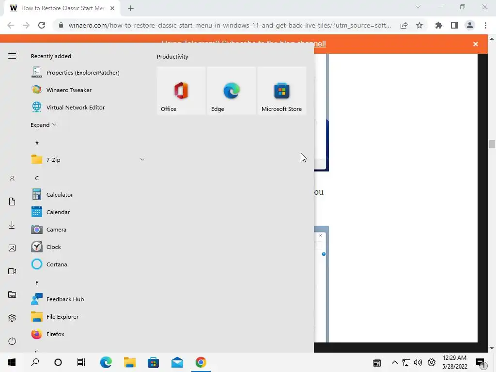Open Microsoft Store from the taskbar

pos(153,362)
